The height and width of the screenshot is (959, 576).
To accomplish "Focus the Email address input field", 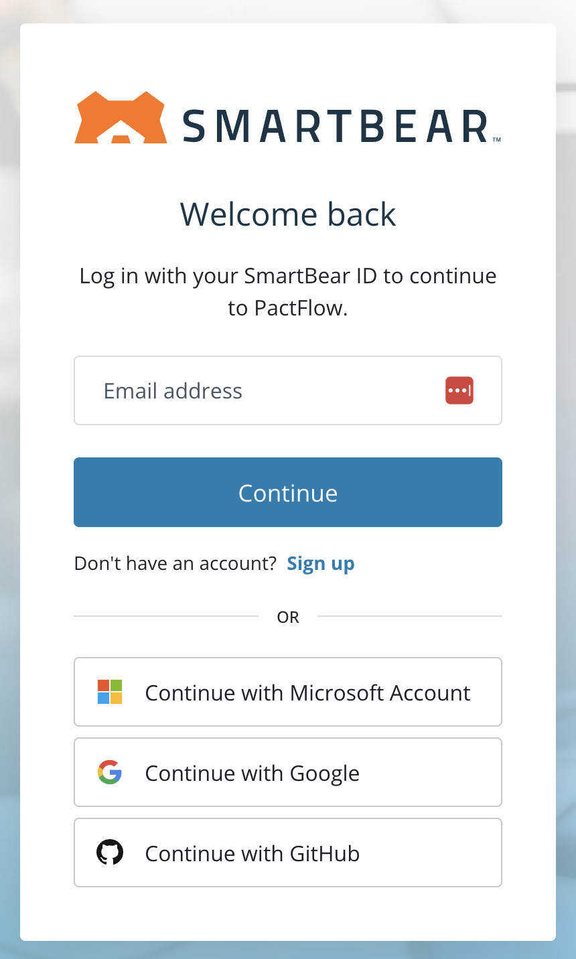I will 268,390.
